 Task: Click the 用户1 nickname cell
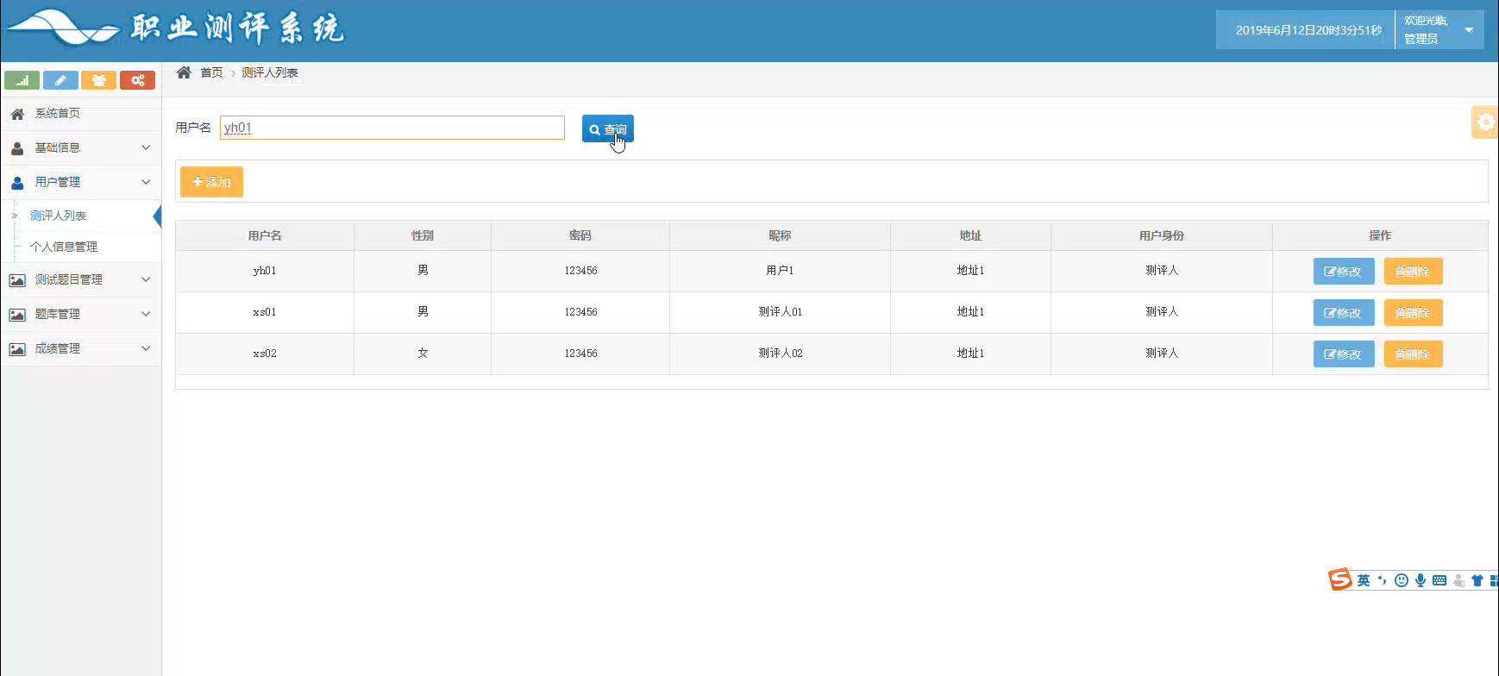780,271
